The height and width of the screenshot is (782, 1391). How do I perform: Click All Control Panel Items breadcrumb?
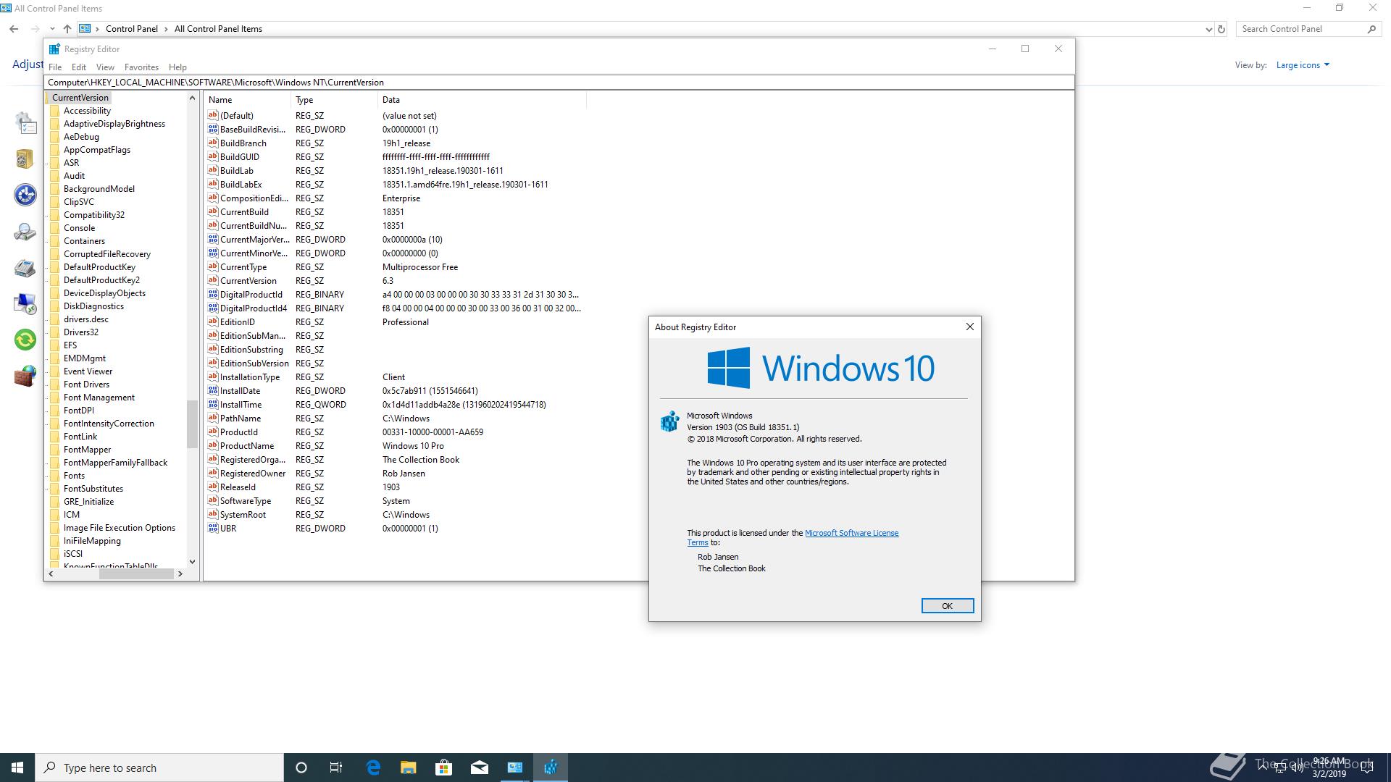point(218,29)
